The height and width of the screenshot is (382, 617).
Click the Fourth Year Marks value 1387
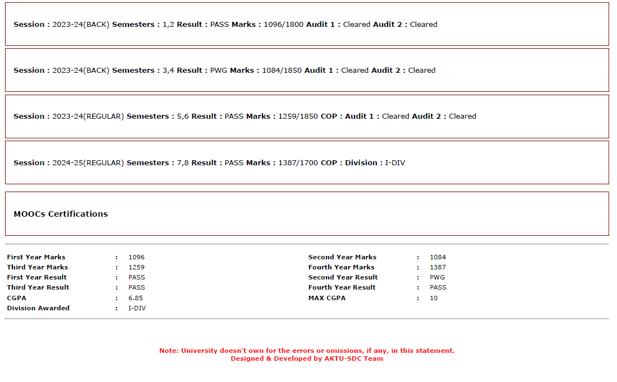438,267
